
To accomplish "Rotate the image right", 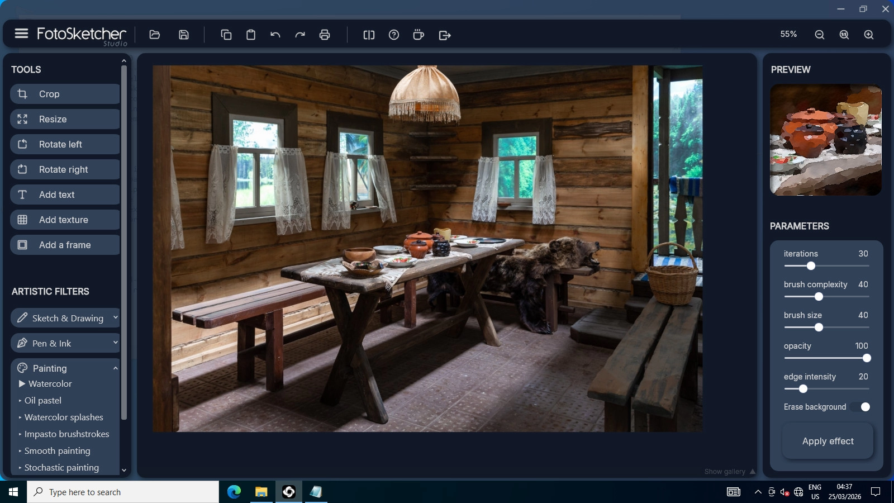I will tap(65, 169).
